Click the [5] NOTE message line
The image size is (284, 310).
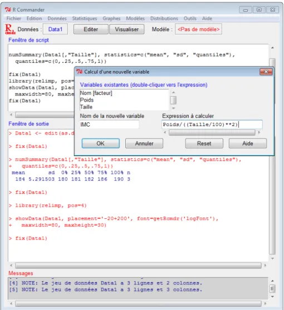pyautogui.click(x=105, y=289)
